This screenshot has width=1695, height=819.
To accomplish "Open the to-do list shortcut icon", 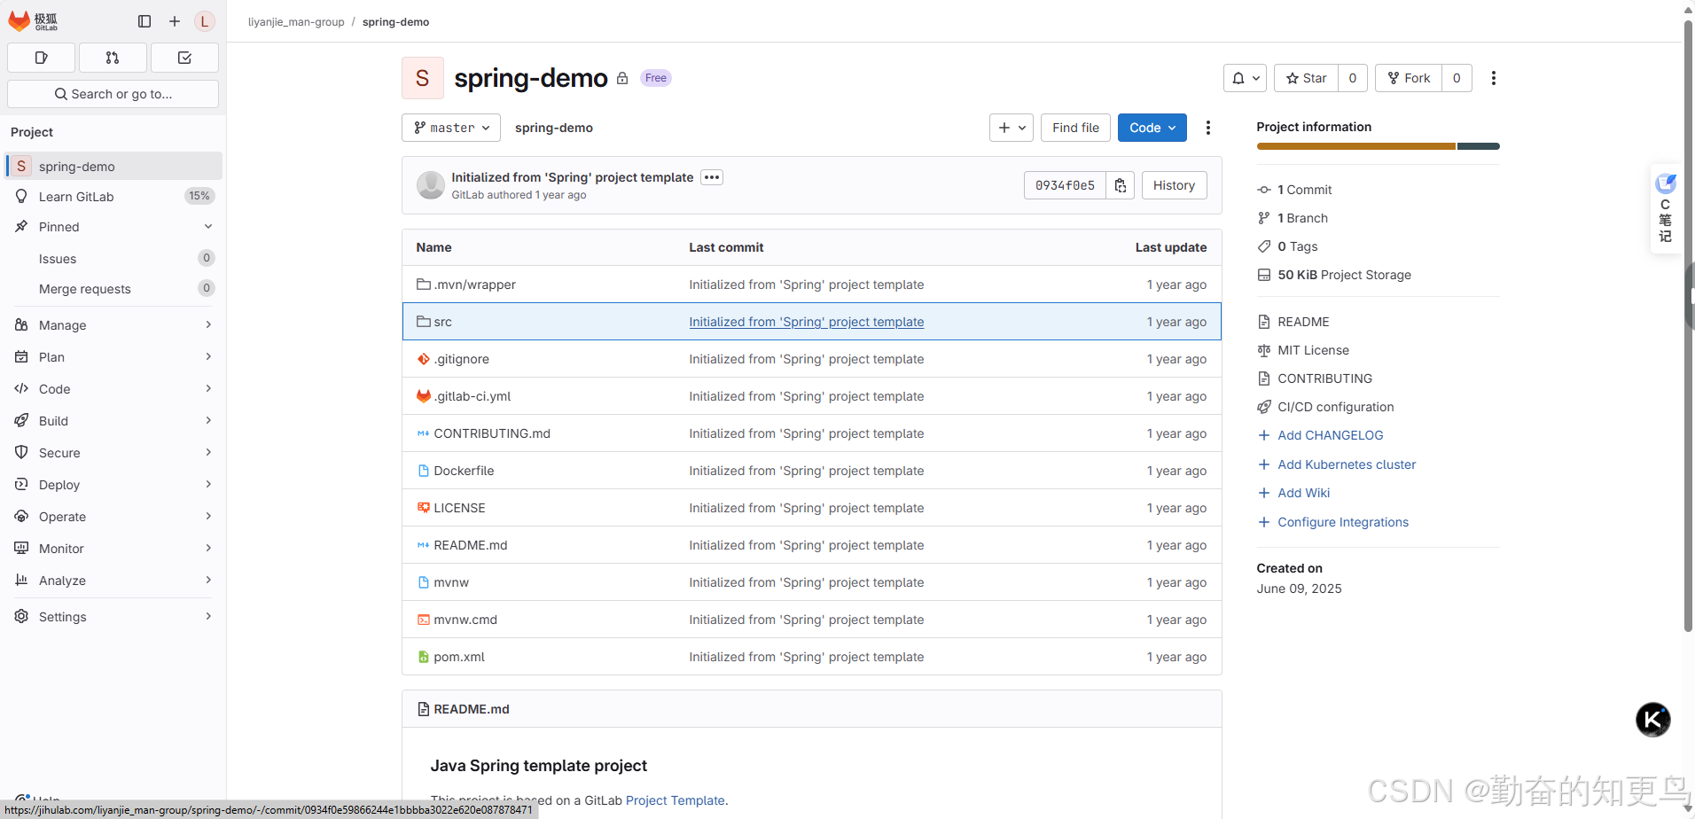I will click(184, 58).
